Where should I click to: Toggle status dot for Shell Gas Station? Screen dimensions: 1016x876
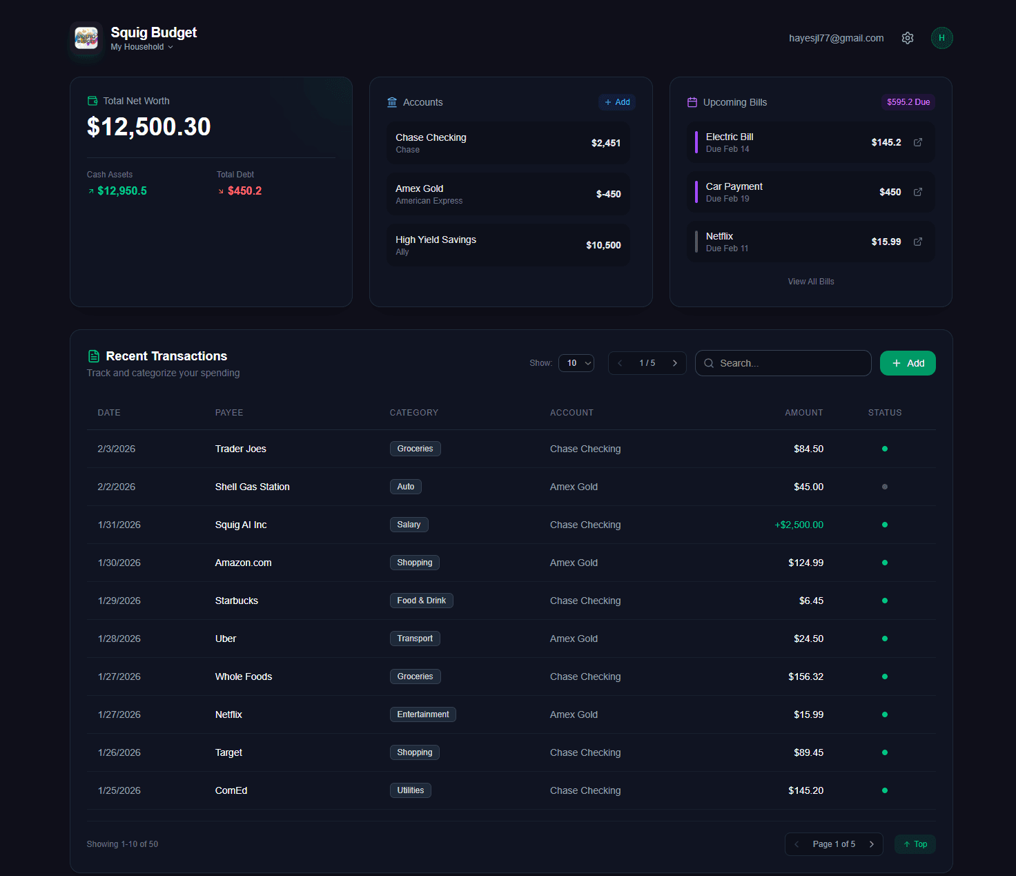pos(885,487)
